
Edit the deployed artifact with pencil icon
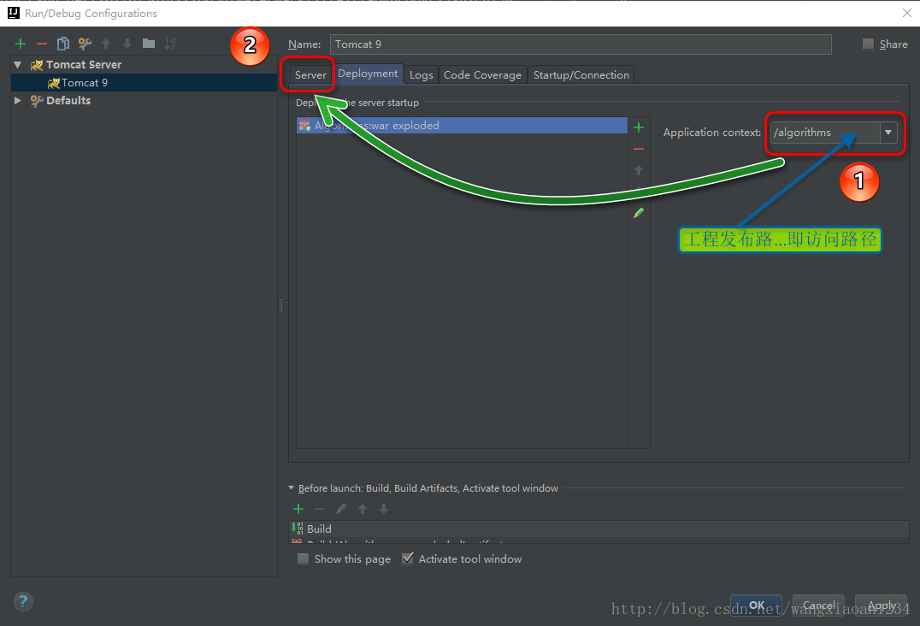point(639,213)
